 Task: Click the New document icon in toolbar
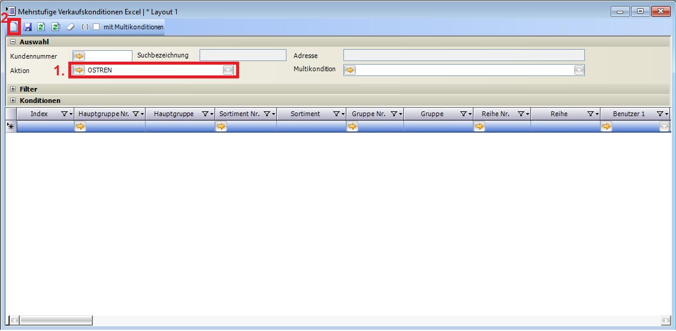[13, 27]
